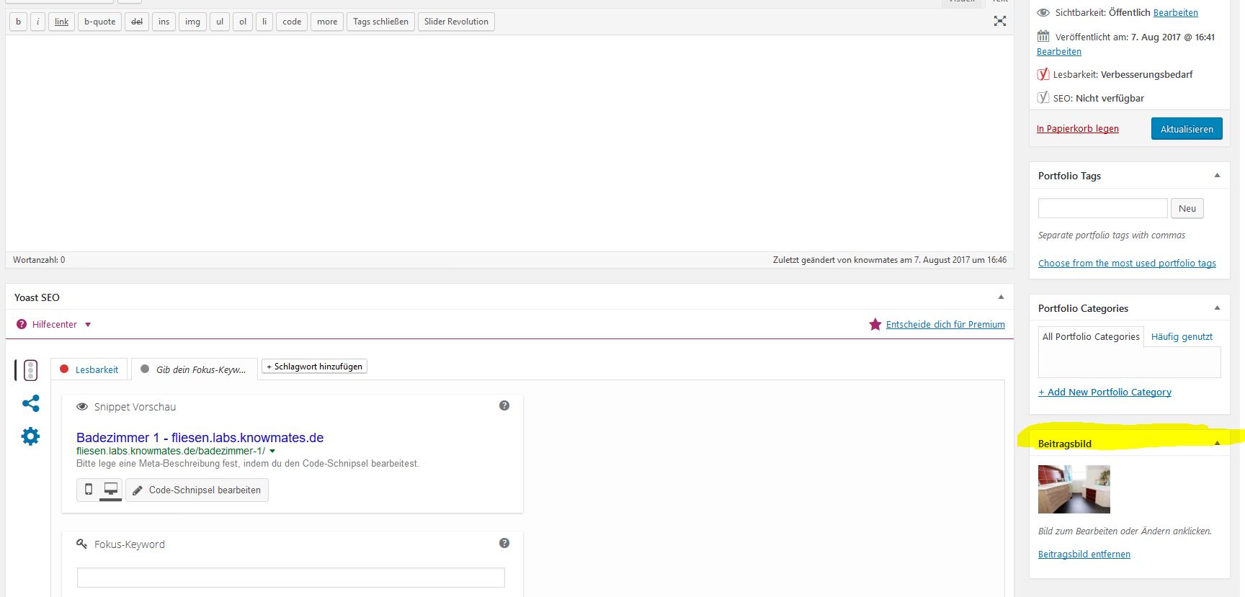This screenshot has height=597, width=1245.
Task: Focus the Portfolio Tags input field
Action: pyautogui.click(x=1102, y=208)
